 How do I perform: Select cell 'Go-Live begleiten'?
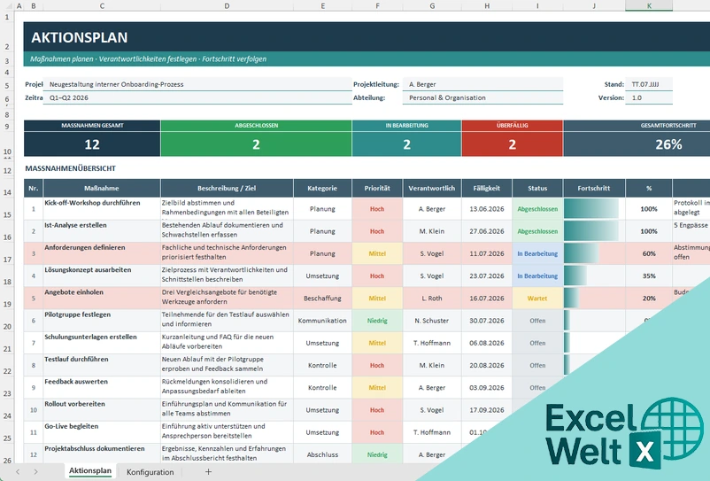(x=102, y=432)
